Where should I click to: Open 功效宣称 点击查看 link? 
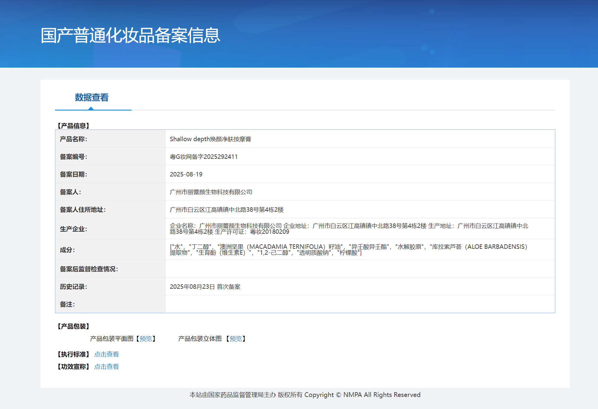(x=107, y=367)
